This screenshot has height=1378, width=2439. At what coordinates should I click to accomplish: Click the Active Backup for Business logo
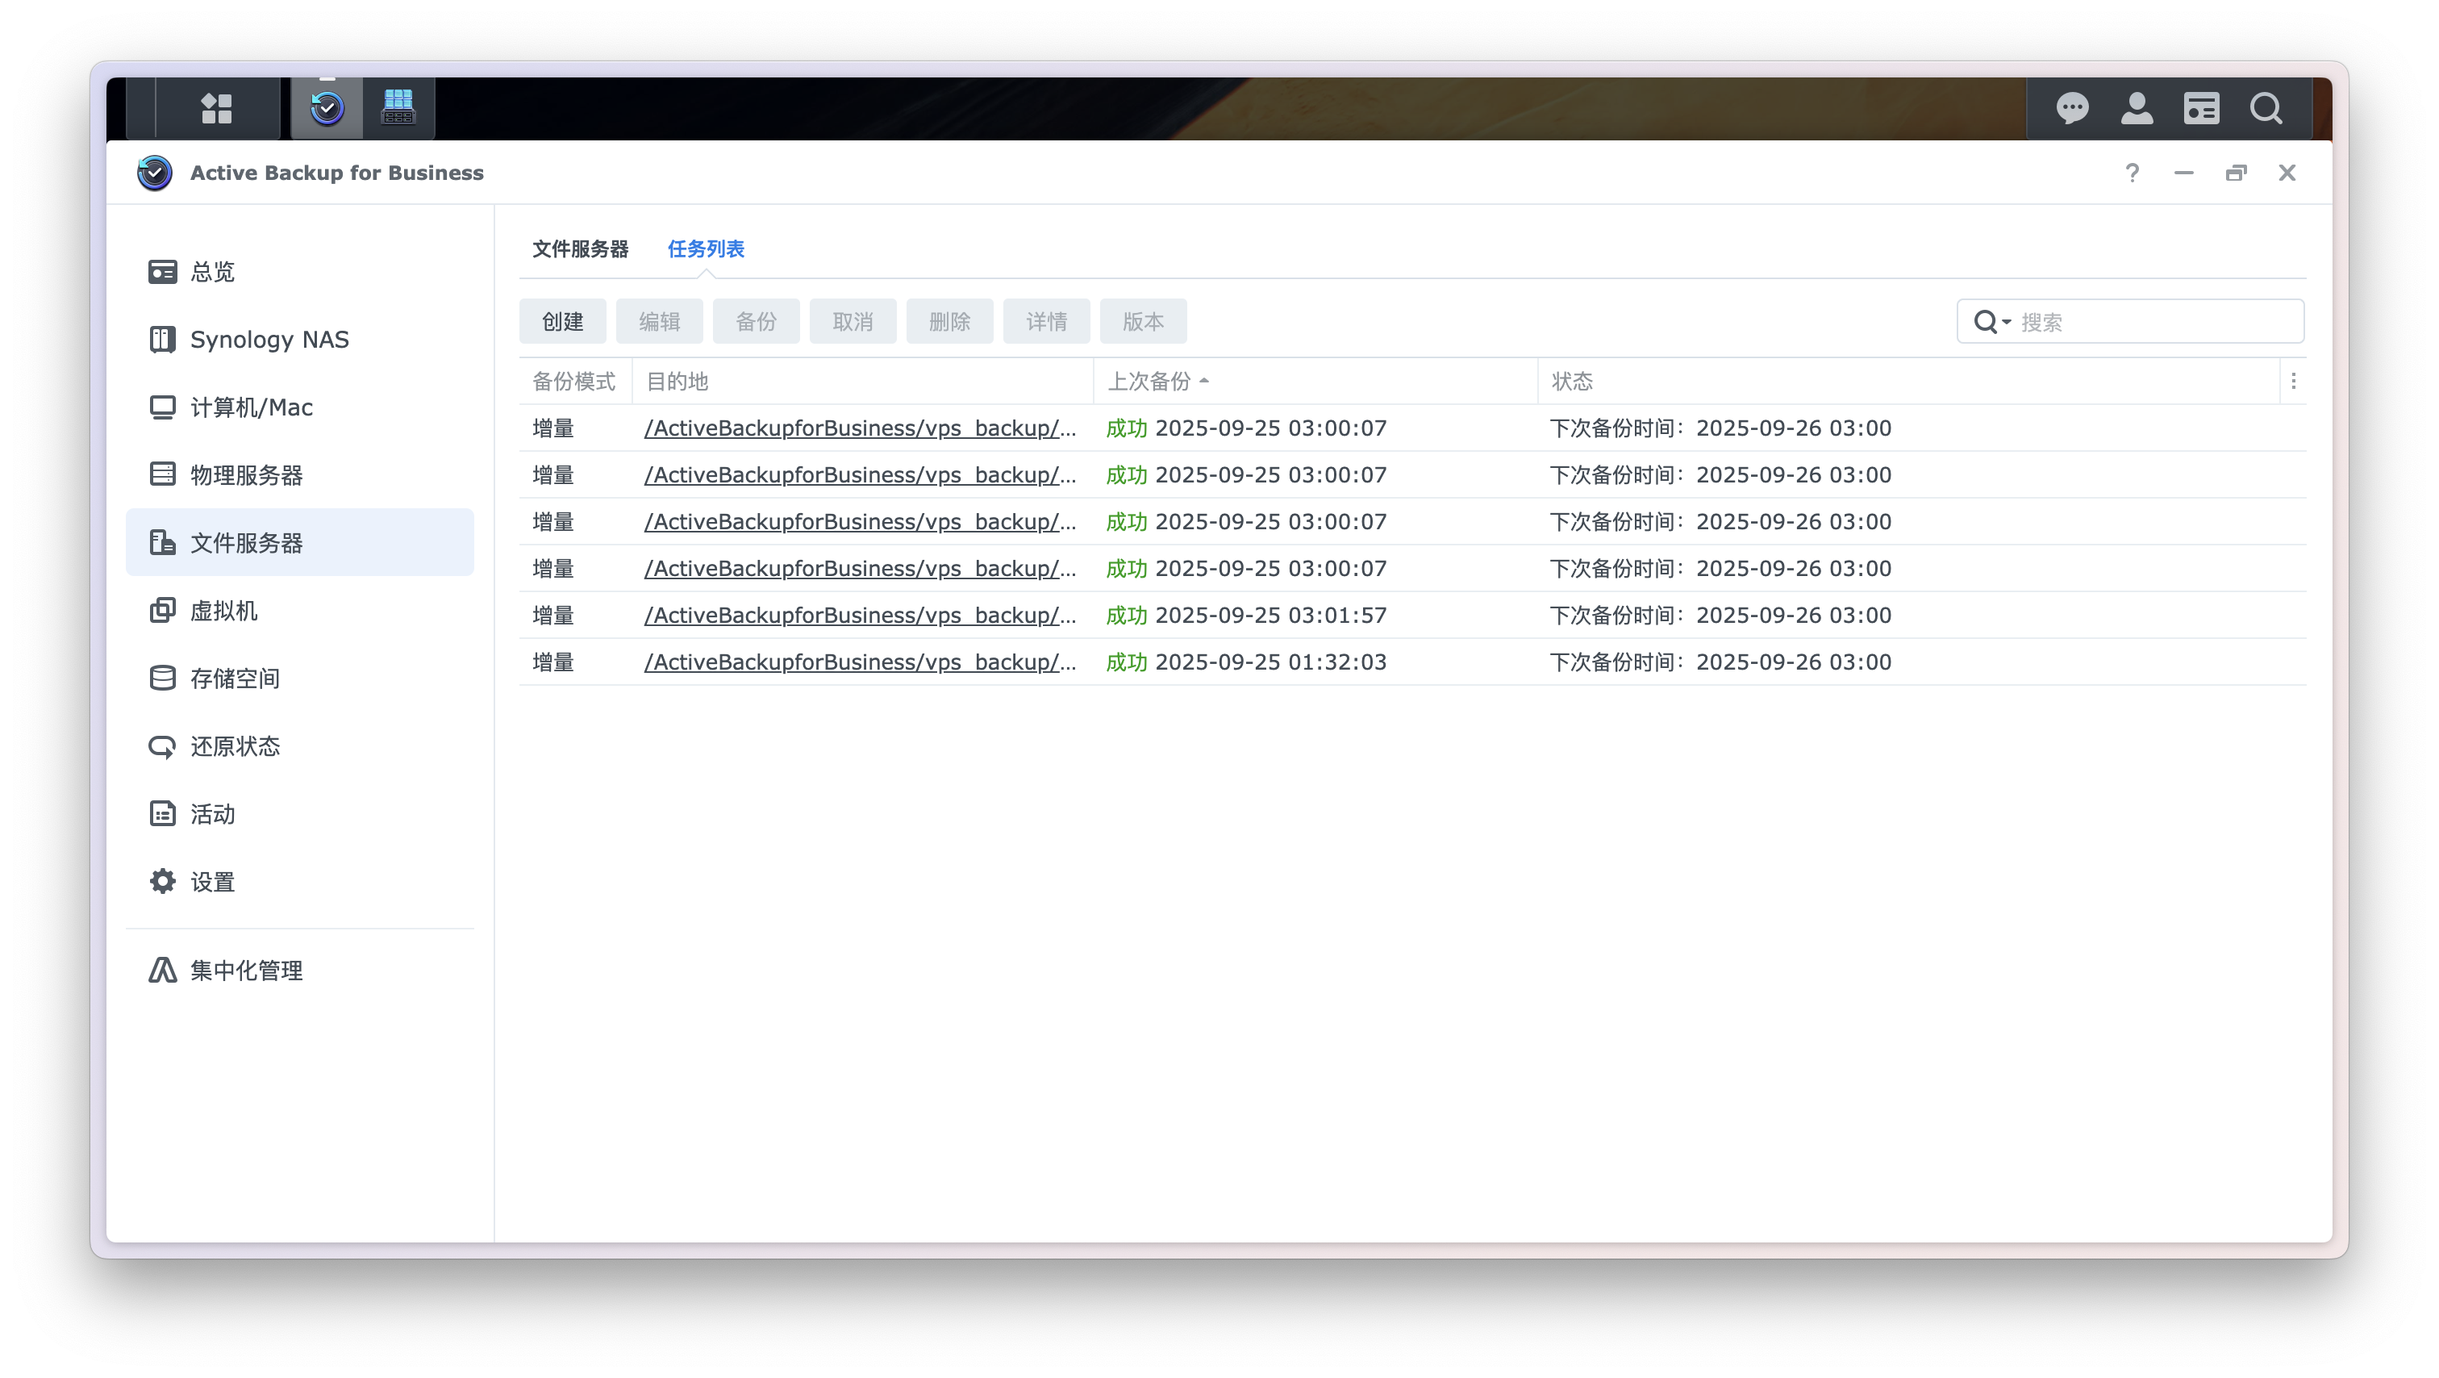154,173
